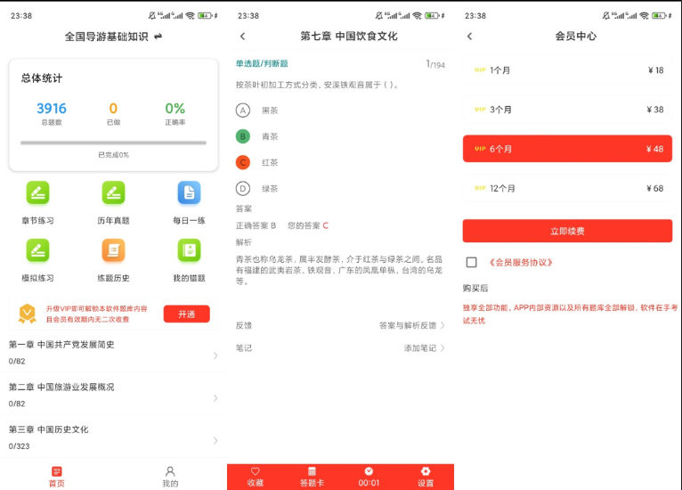The width and height of the screenshot is (682, 490).
Task: Tap the 开通 VIP button
Action: (187, 314)
